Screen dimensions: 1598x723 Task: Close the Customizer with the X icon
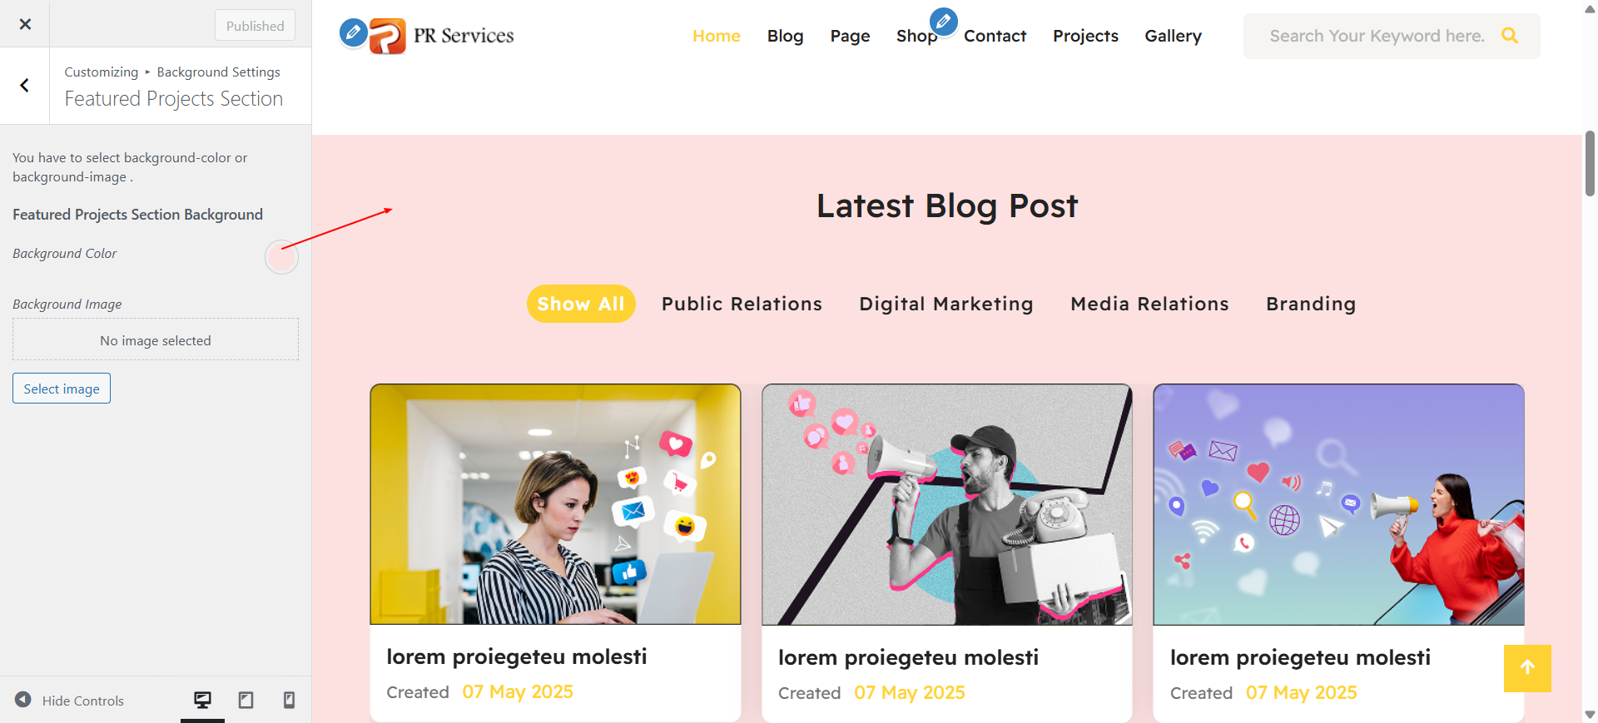coord(25,24)
